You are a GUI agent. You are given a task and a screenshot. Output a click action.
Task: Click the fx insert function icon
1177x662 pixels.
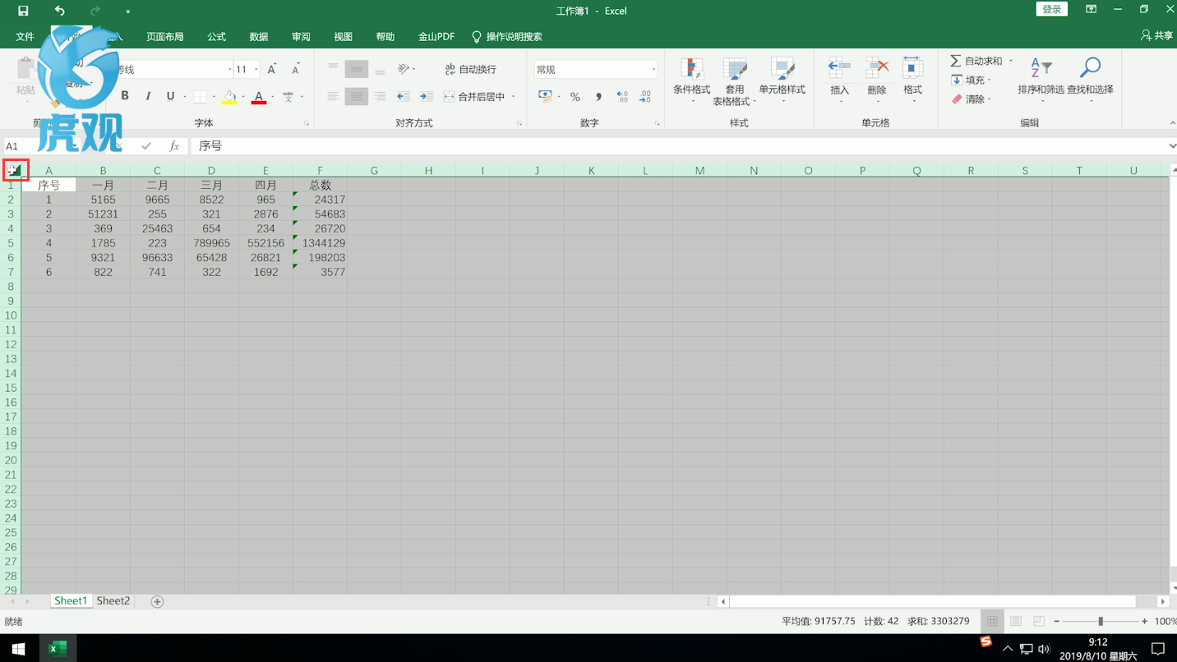174,145
